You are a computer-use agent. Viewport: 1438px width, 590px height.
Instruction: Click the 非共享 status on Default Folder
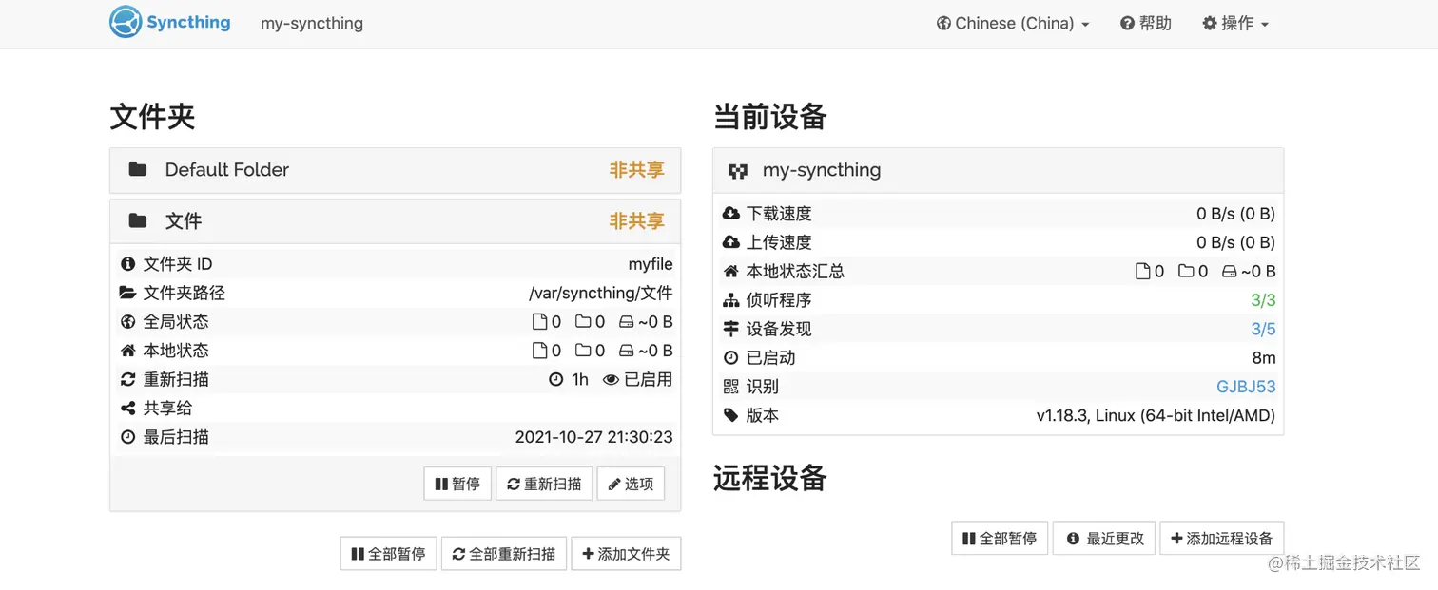click(637, 170)
